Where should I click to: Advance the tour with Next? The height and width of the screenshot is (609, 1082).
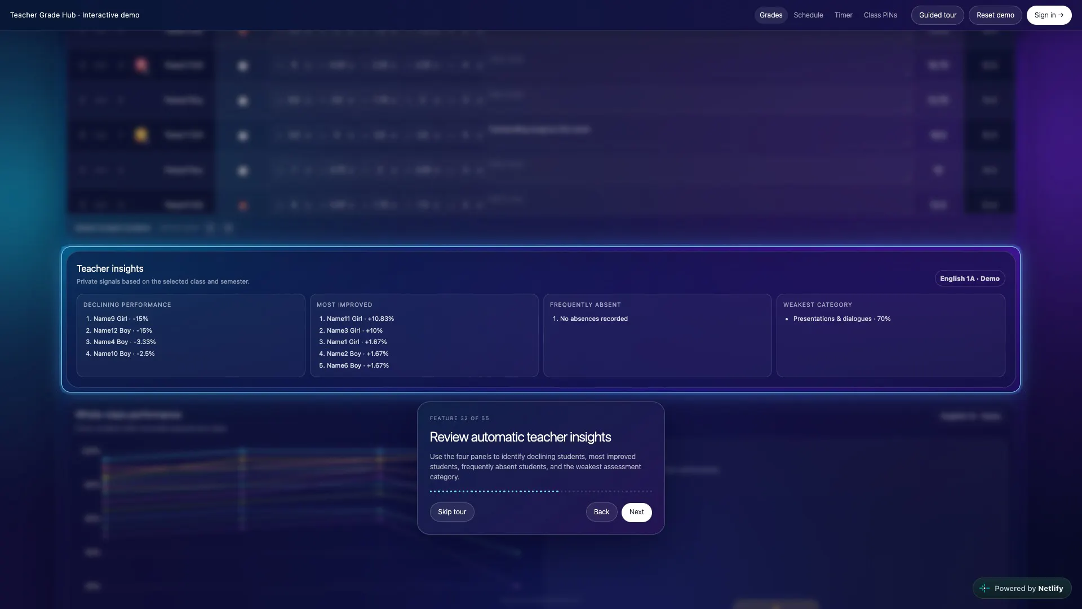636,512
